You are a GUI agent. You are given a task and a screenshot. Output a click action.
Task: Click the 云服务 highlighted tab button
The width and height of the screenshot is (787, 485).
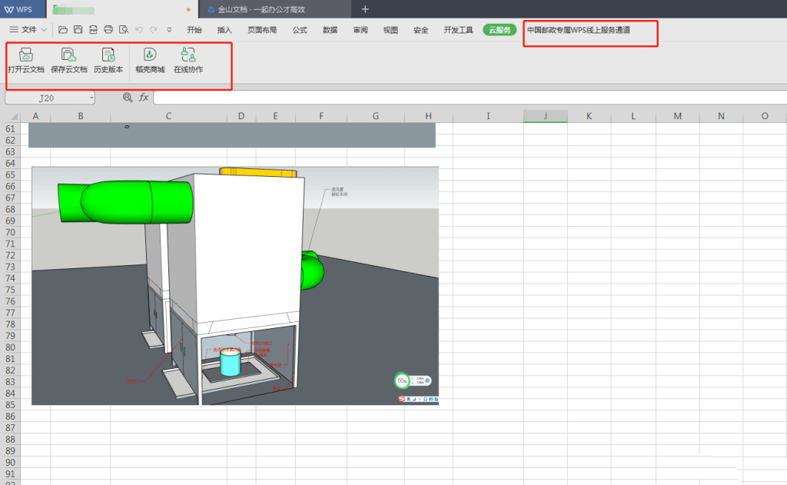(500, 30)
